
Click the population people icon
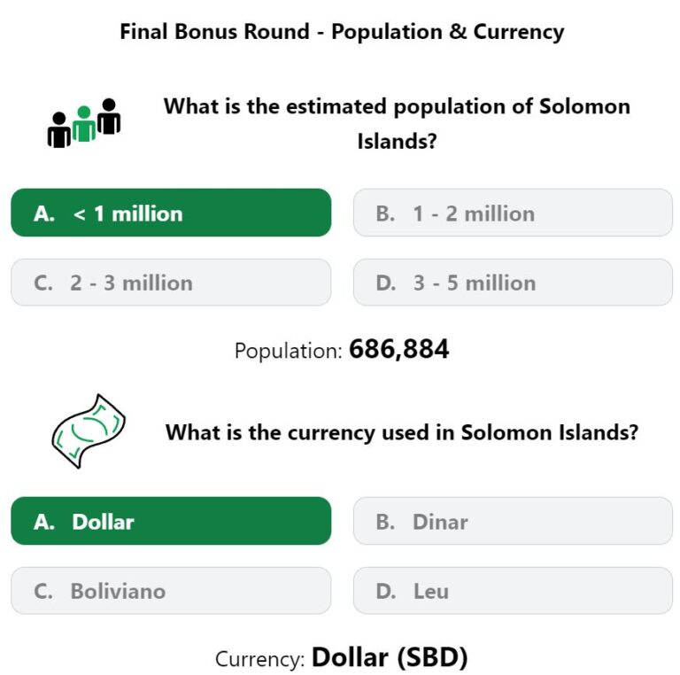coord(84,123)
